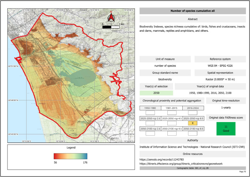Click the 'Legend' title
Screen dimensions: 250x177
(71, 148)
